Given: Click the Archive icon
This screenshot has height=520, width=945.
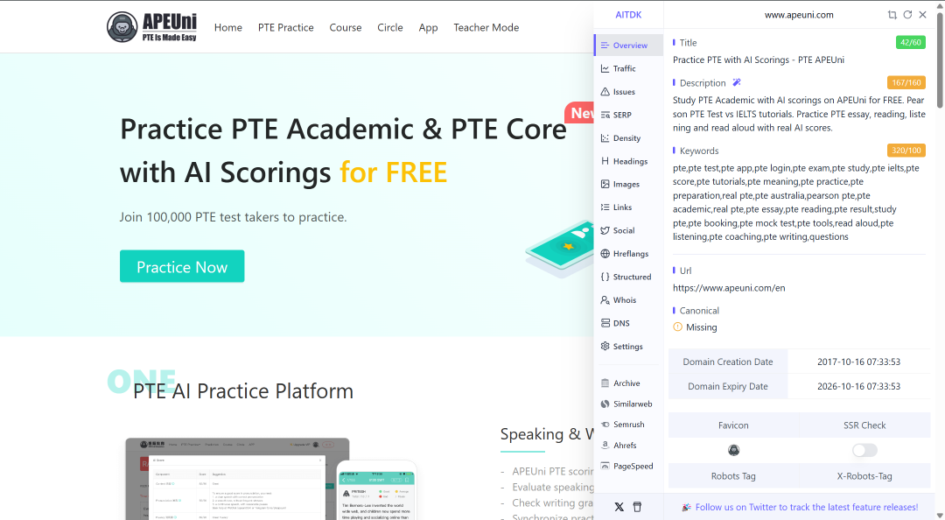Looking at the screenshot, I should pyautogui.click(x=605, y=383).
